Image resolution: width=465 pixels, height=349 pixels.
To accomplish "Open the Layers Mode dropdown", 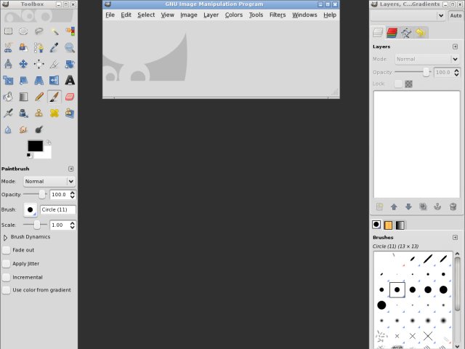I will coord(426,59).
